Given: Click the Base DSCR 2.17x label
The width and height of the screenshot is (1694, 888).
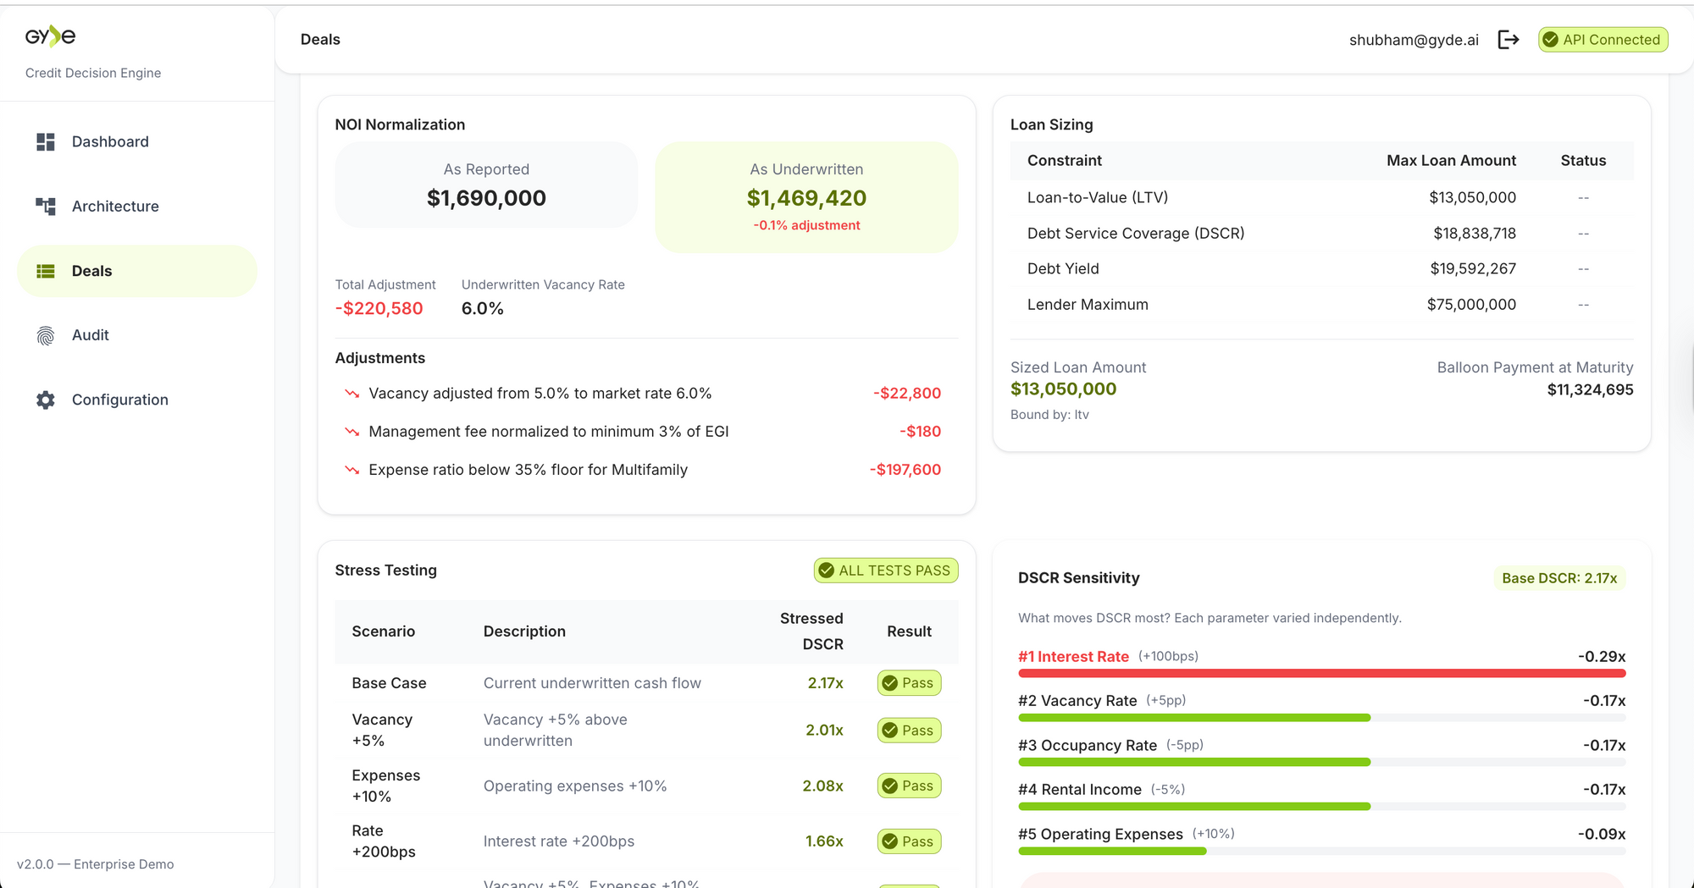Looking at the screenshot, I should pos(1558,578).
